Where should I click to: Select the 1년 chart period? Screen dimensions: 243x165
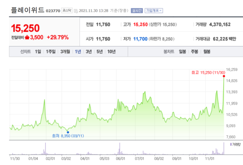tap(78, 51)
